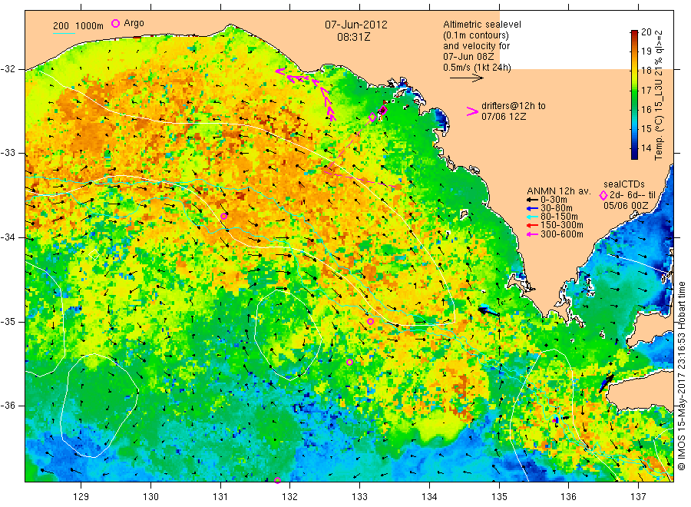Click the sealCTDs diamond legend symbol
The width and height of the screenshot is (691, 507).
[603, 195]
